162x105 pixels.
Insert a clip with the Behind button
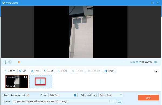pos(62,71)
